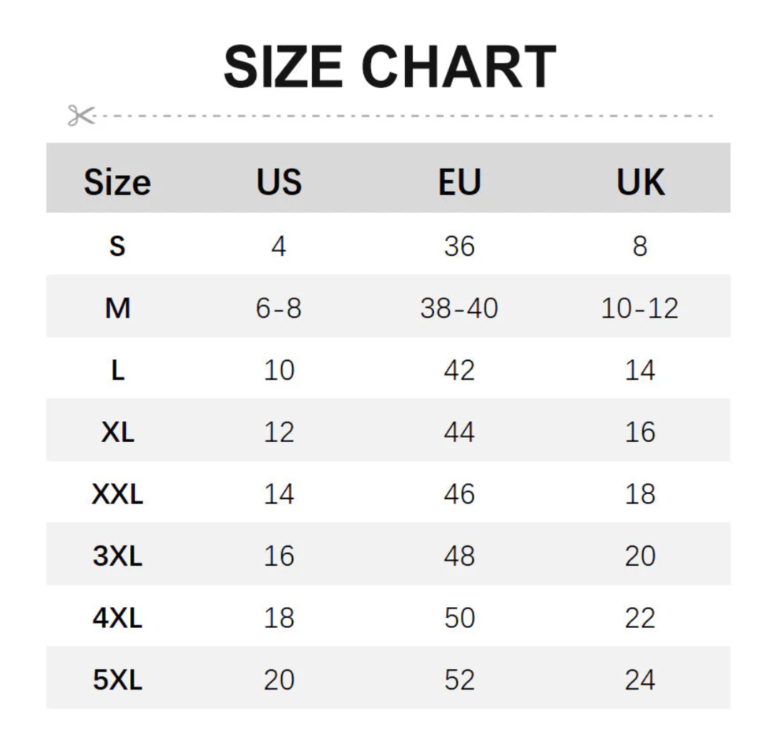
Task: Pick the 5XL size row label
Action: tap(117, 680)
